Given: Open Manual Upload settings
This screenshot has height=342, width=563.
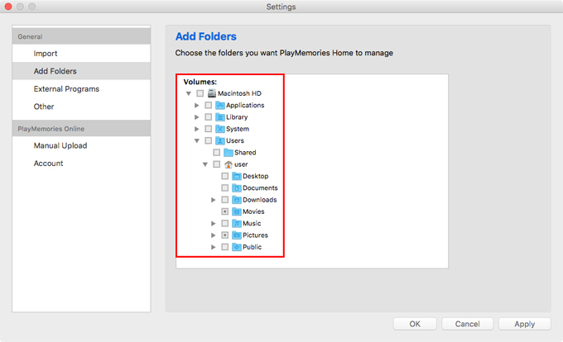Looking at the screenshot, I should click(81, 145).
